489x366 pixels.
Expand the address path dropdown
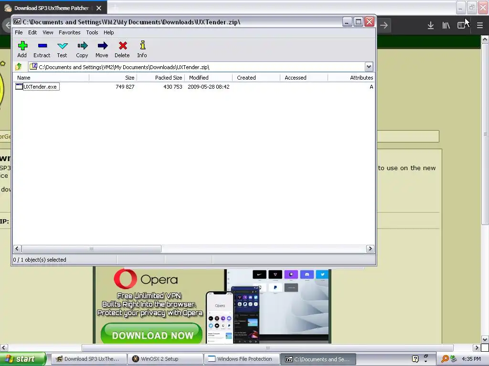pyautogui.click(x=369, y=67)
